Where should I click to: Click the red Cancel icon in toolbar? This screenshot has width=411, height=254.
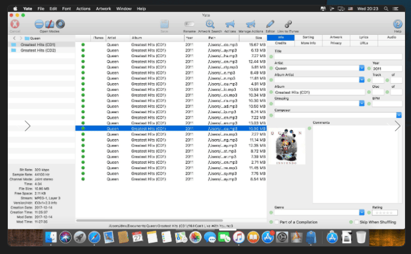pyautogui.click(x=14, y=24)
